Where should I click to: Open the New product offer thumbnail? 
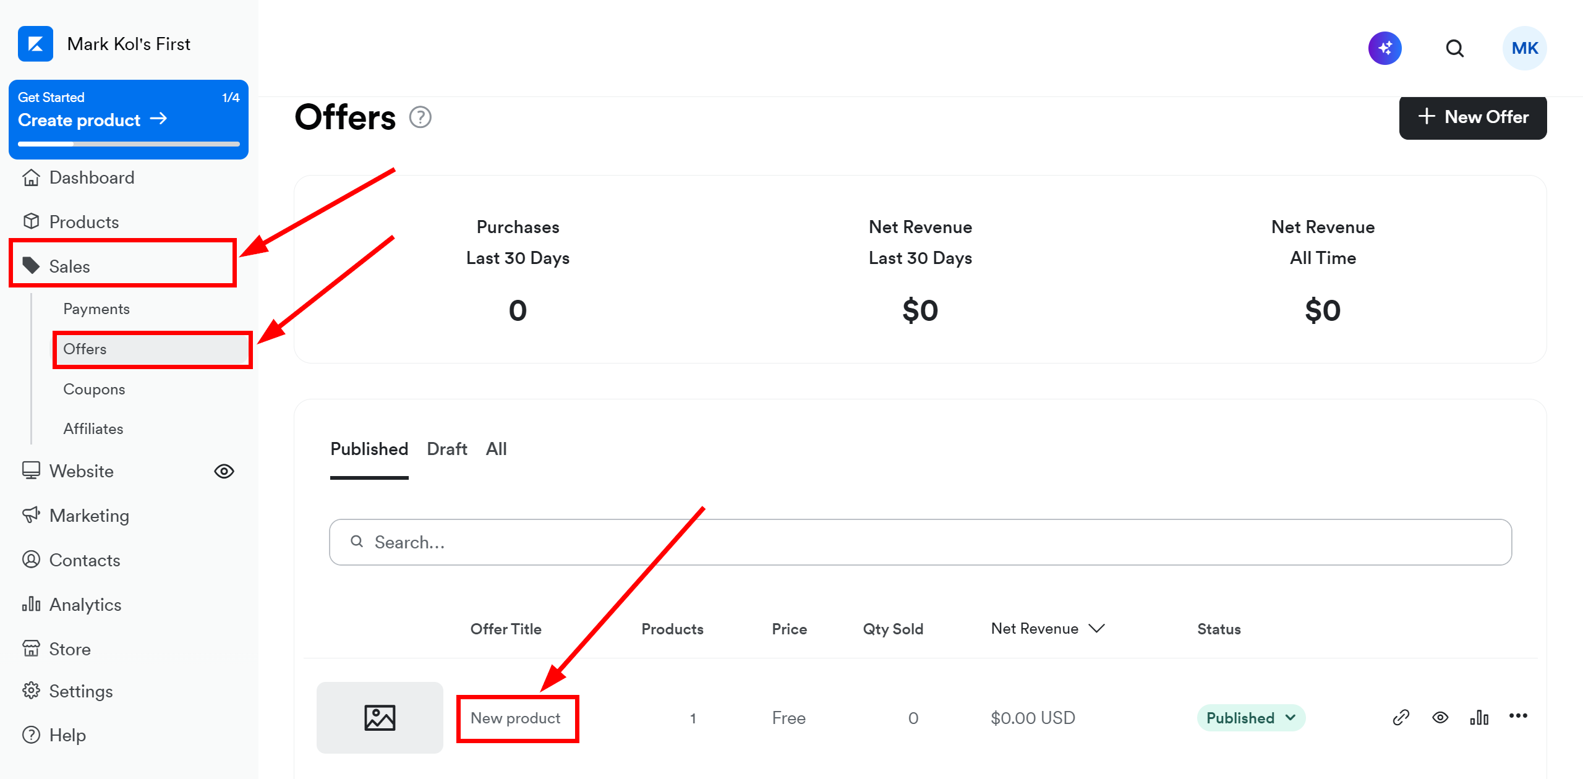point(380,718)
